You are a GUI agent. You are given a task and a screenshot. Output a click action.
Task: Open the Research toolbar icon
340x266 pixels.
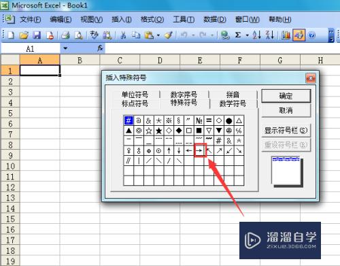(107, 35)
